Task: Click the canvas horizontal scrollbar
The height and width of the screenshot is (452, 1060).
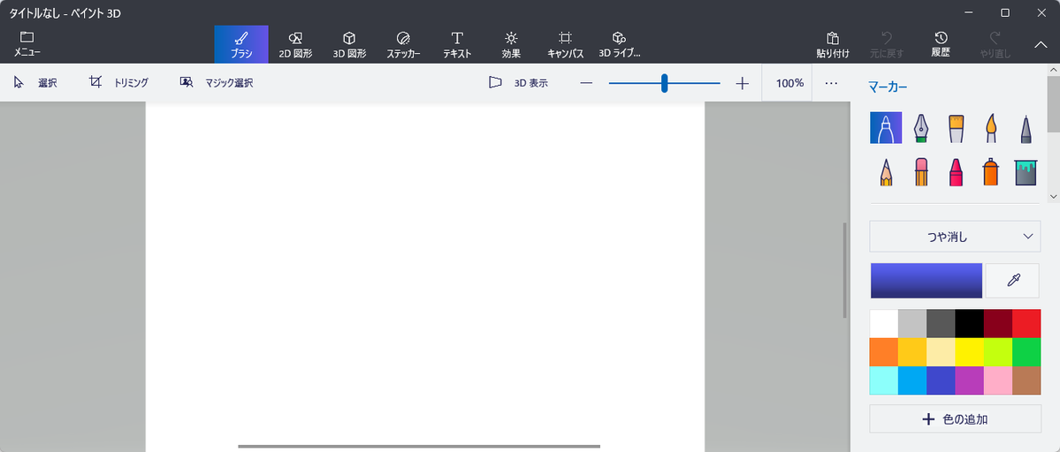Action: (x=419, y=446)
